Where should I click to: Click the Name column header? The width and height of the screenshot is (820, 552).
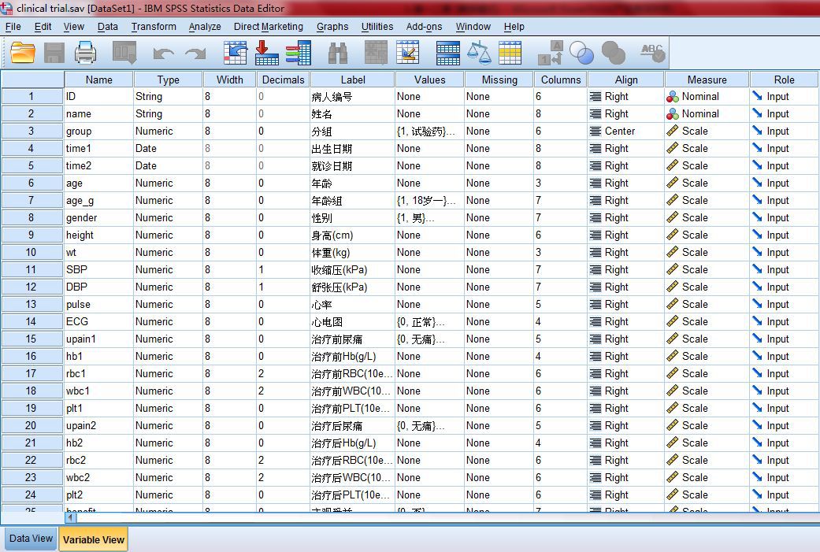pyautogui.click(x=98, y=80)
